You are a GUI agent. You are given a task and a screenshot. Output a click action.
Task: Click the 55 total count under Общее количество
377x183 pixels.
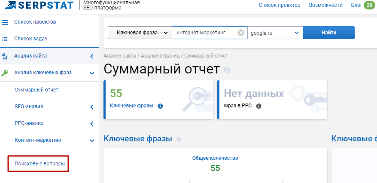click(x=215, y=168)
